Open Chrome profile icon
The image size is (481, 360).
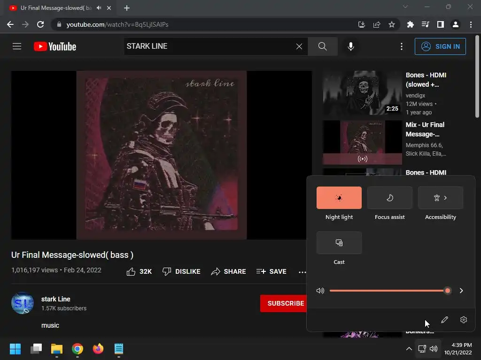456,24
